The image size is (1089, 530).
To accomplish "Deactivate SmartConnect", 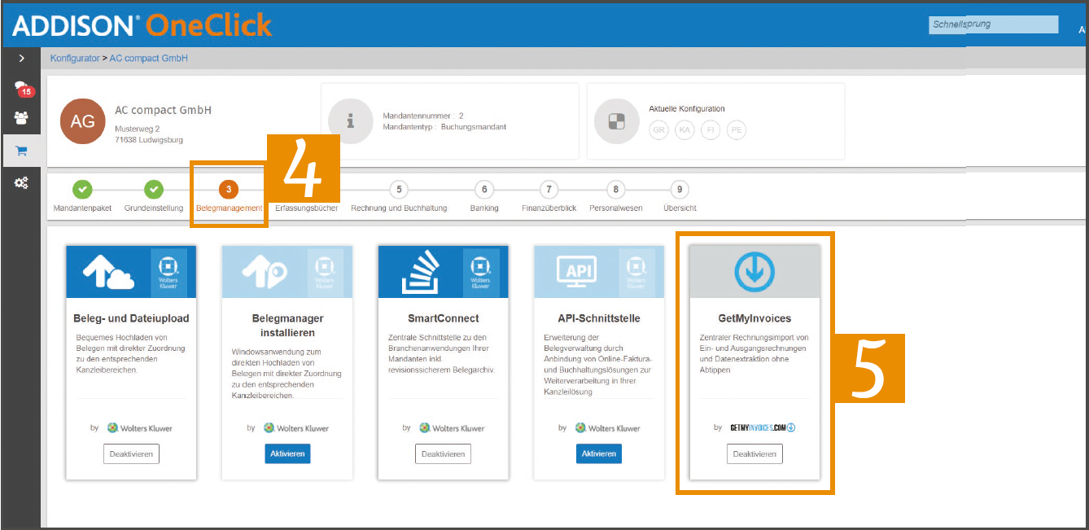I will [443, 453].
